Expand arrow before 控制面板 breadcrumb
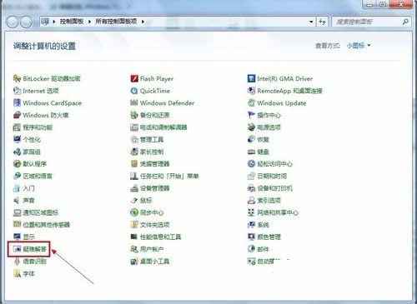Viewport: 417px width, 304px height. click(x=54, y=22)
